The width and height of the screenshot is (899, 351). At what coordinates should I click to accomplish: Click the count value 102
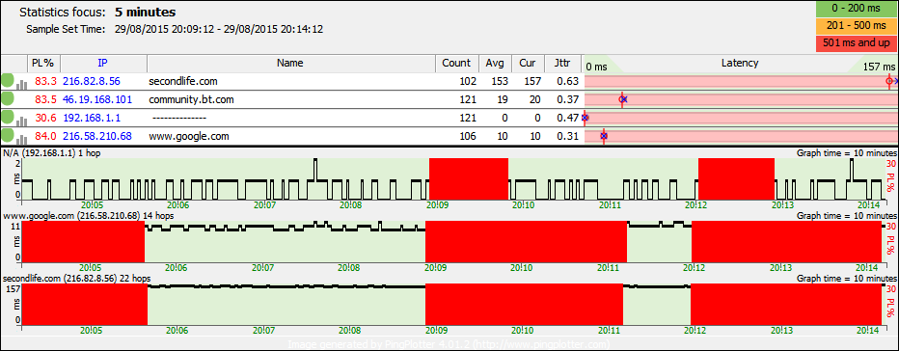[x=468, y=81]
